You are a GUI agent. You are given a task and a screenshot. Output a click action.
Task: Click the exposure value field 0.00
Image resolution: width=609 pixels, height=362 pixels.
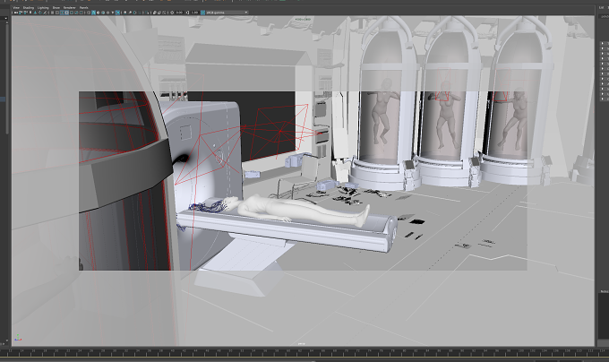pyautogui.click(x=180, y=13)
